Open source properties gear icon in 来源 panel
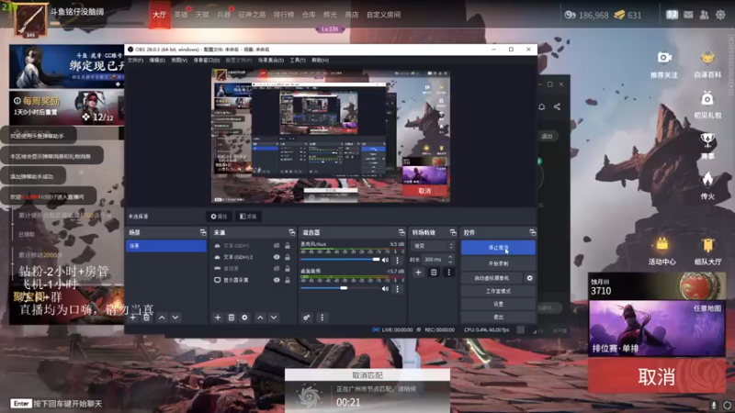The height and width of the screenshot is (413, 735). 244,318
